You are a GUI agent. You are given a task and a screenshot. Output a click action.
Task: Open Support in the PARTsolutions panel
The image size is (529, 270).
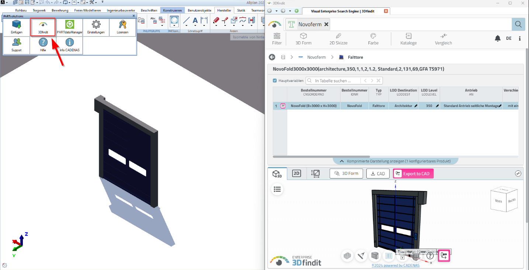point(17,45)
